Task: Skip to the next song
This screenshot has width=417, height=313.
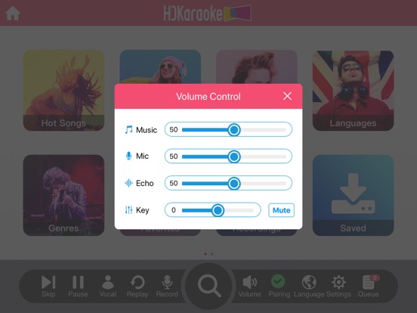Action: [48, 286]
